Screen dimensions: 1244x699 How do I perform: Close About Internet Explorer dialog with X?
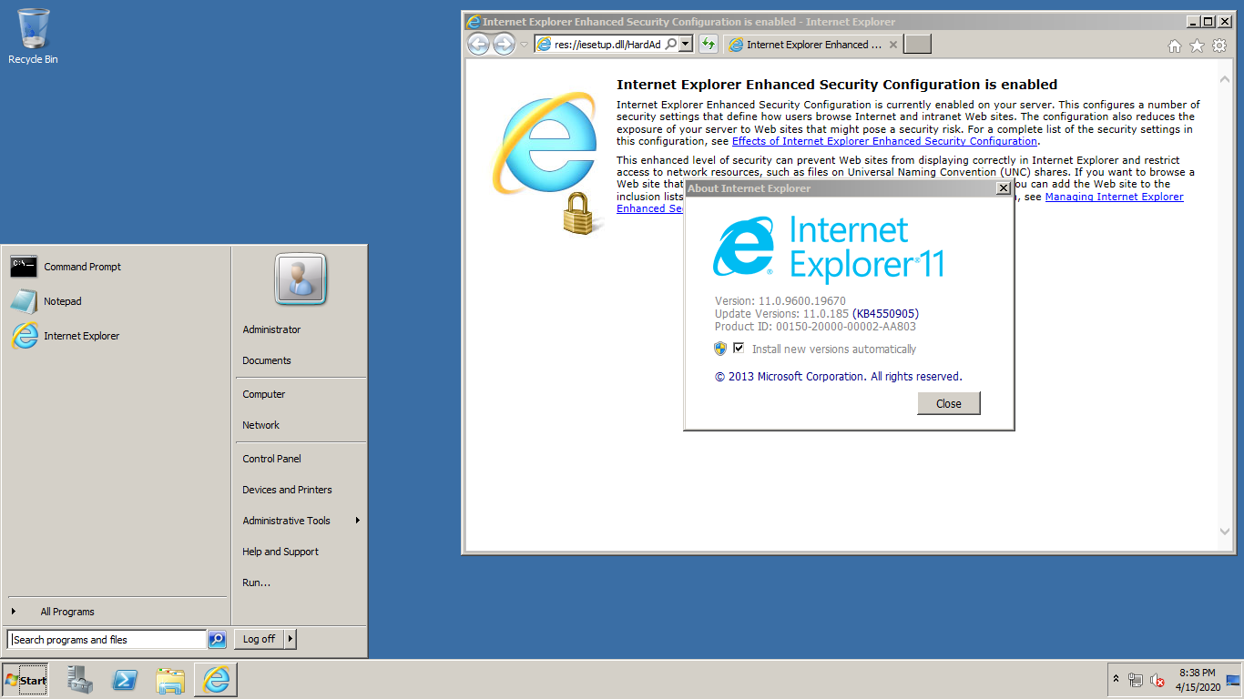1004,188
